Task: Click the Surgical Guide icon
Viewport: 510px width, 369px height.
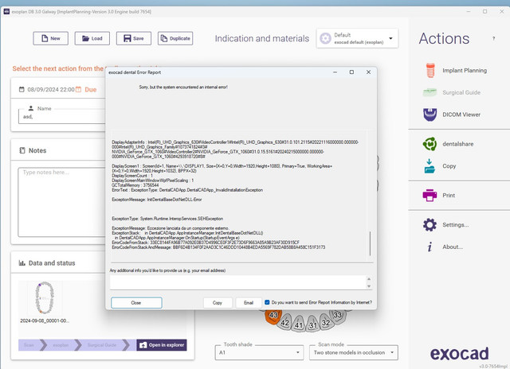Action: (430, 92)
